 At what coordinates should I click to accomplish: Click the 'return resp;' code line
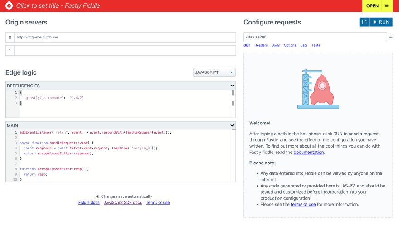36,174
